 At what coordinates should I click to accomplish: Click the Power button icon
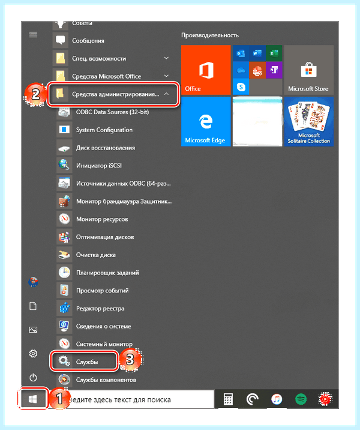(33, 377)
